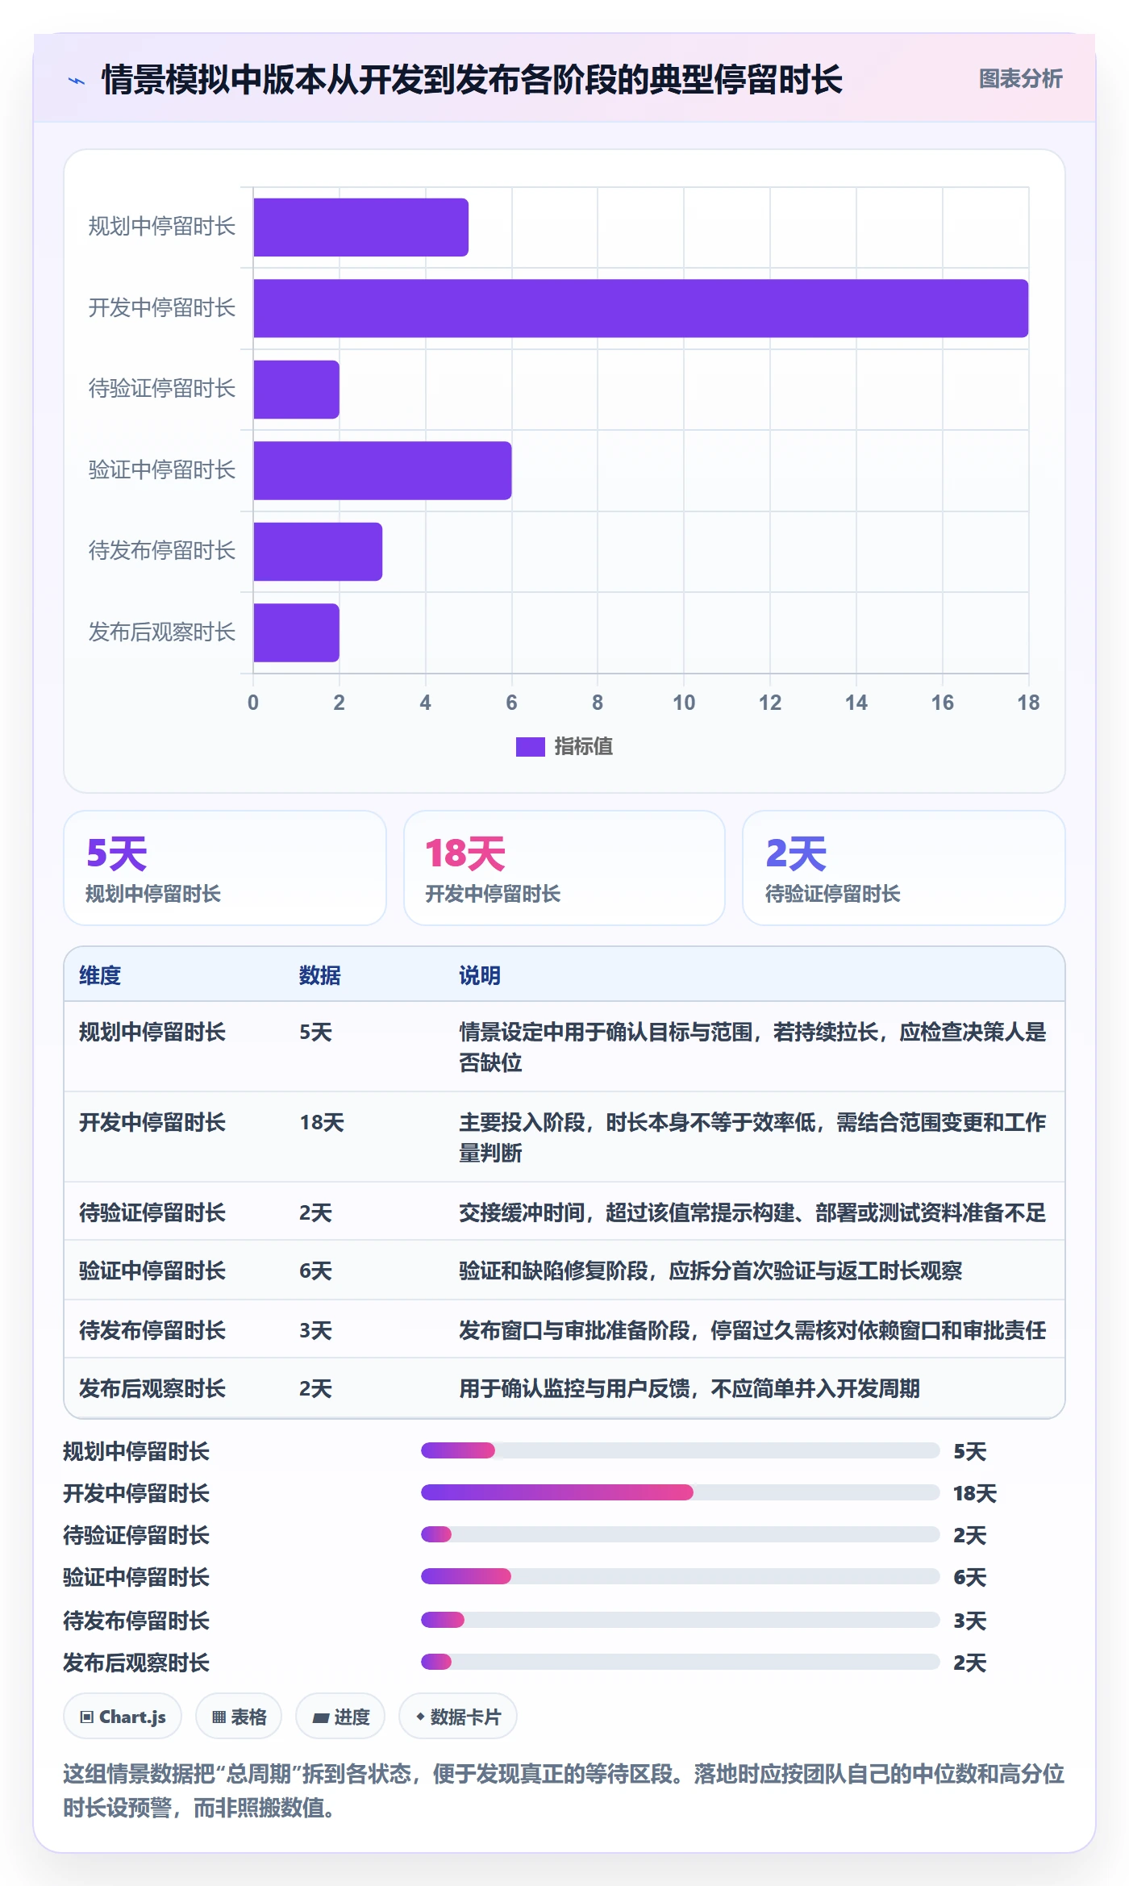Click the footer note starting with 这组情景数据
Screen dimensions: 1129x1886
pyautogui.click(x=564, y=1790)
